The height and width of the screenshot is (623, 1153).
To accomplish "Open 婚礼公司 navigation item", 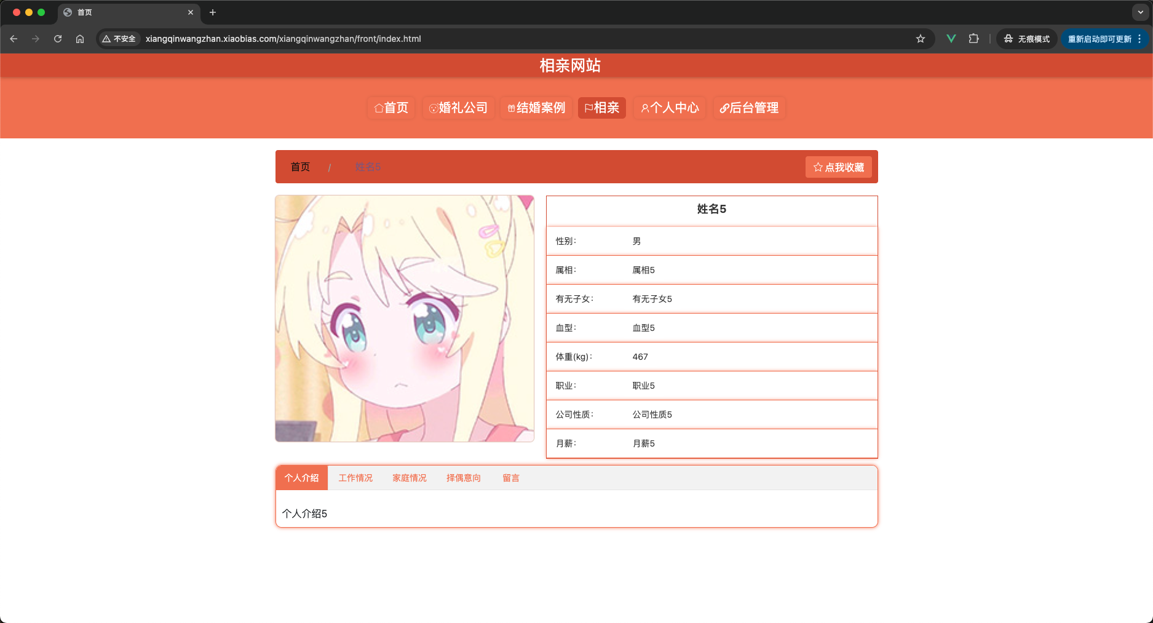I will [x=458, y=108].
